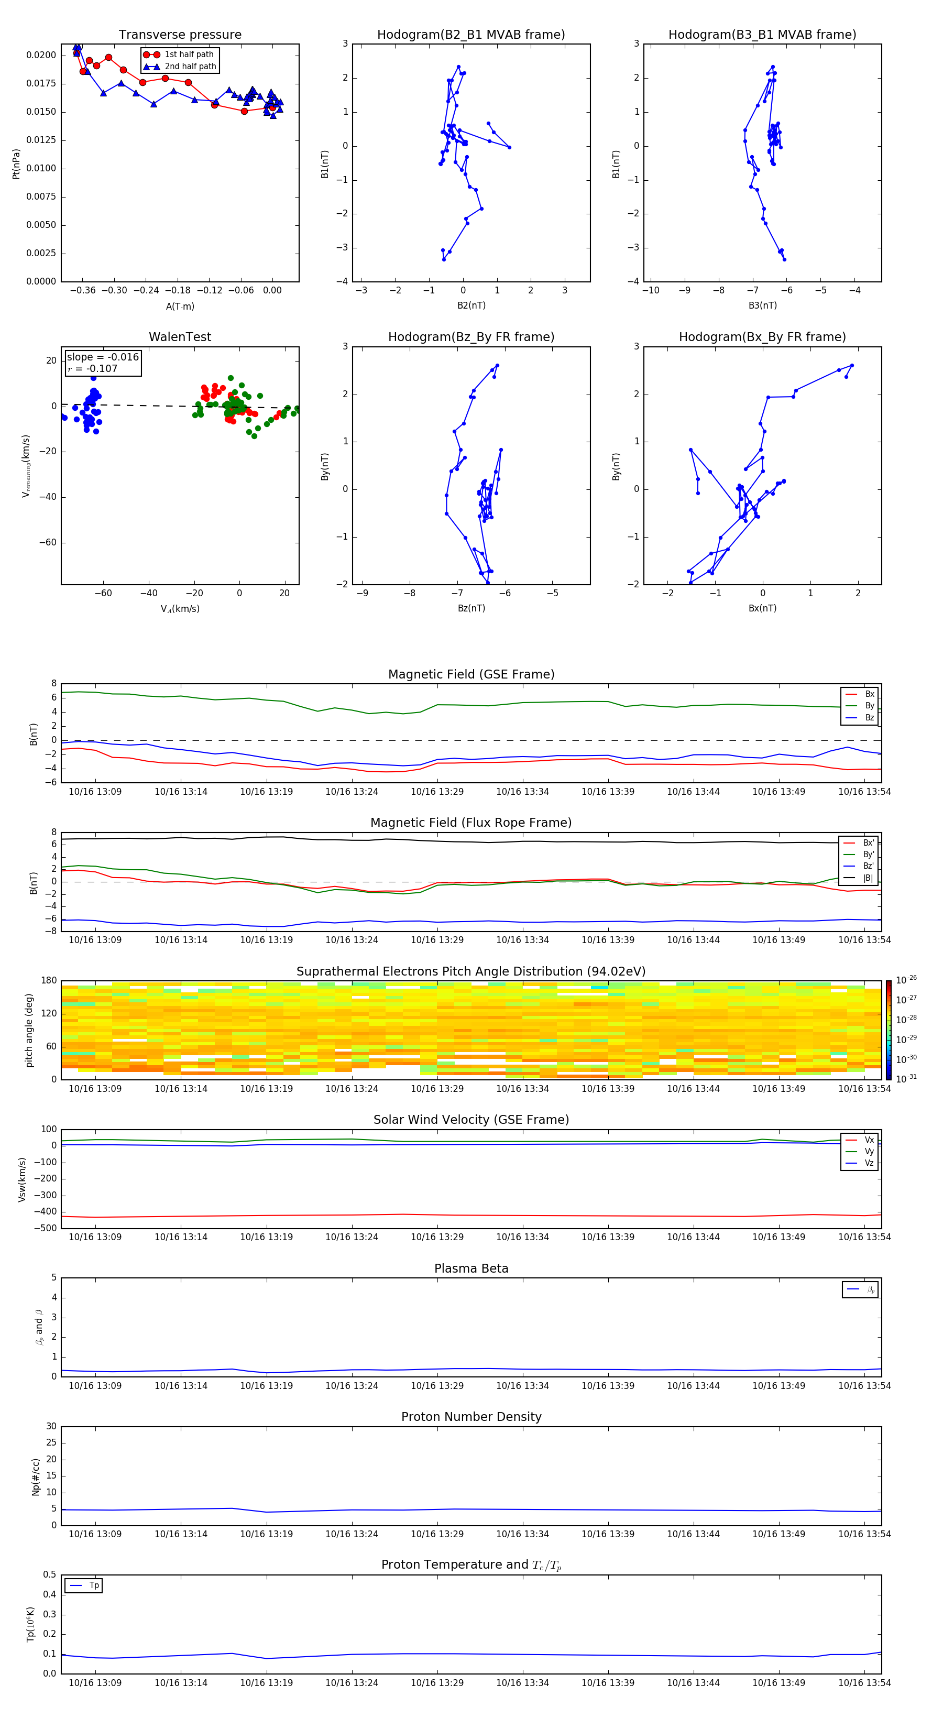943x1729 pixels.
Task: Click the "Bz(nT)" x-axis label
Action: pyautogui.click(x=471, y=608)
